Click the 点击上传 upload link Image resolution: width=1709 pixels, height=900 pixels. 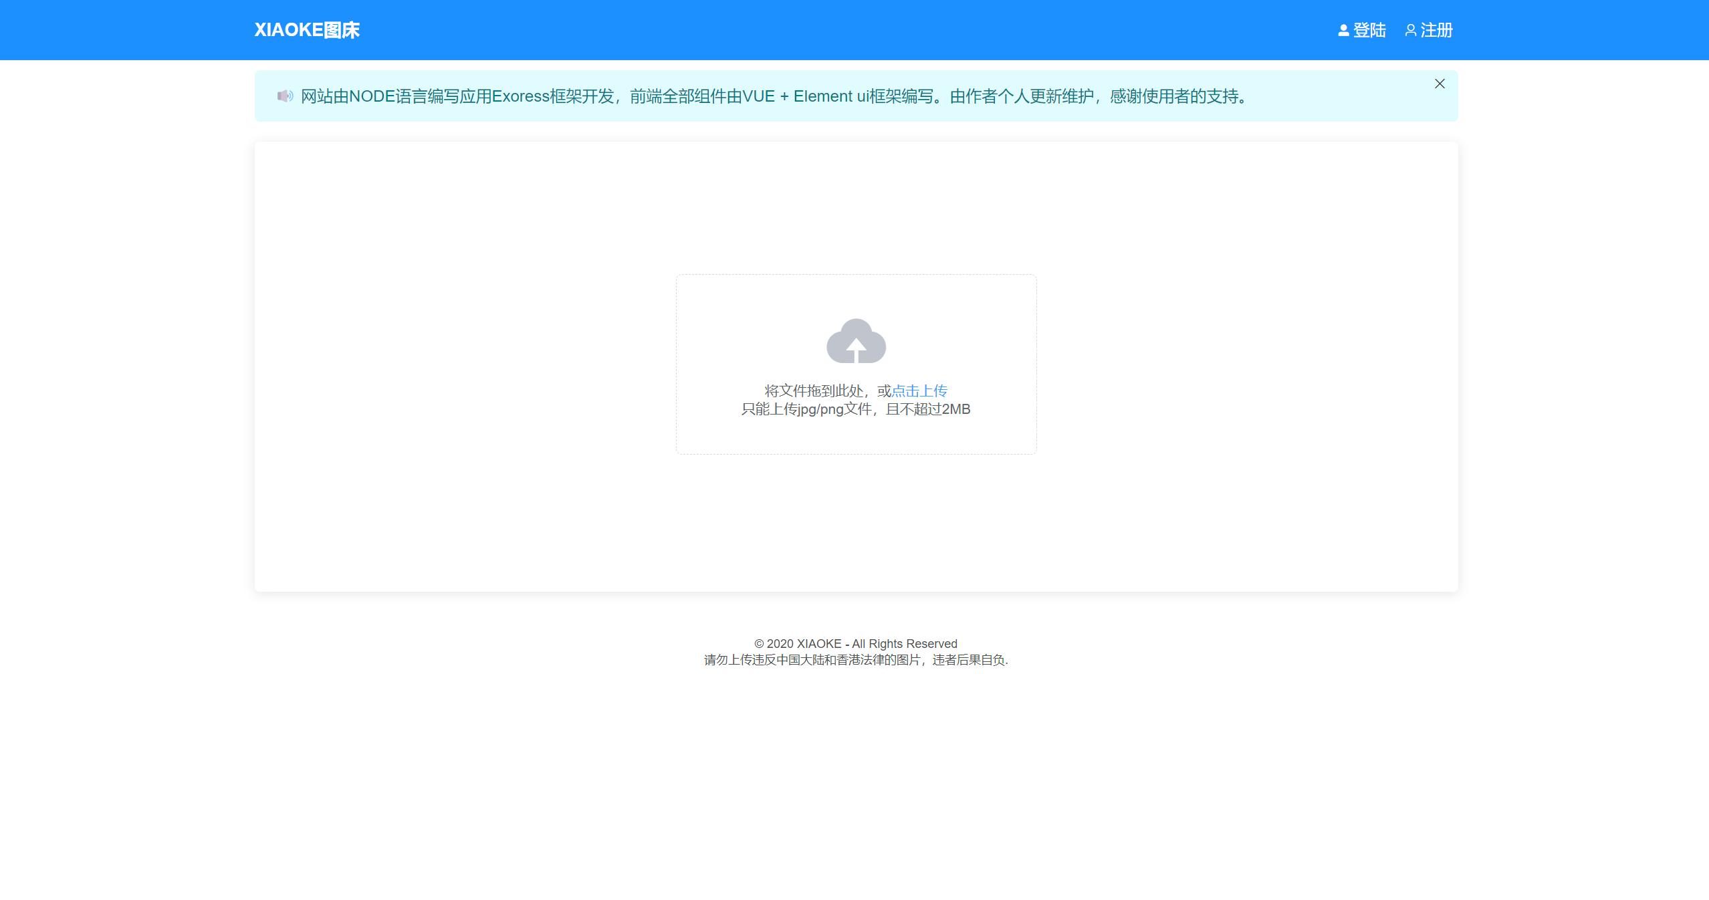919,390
